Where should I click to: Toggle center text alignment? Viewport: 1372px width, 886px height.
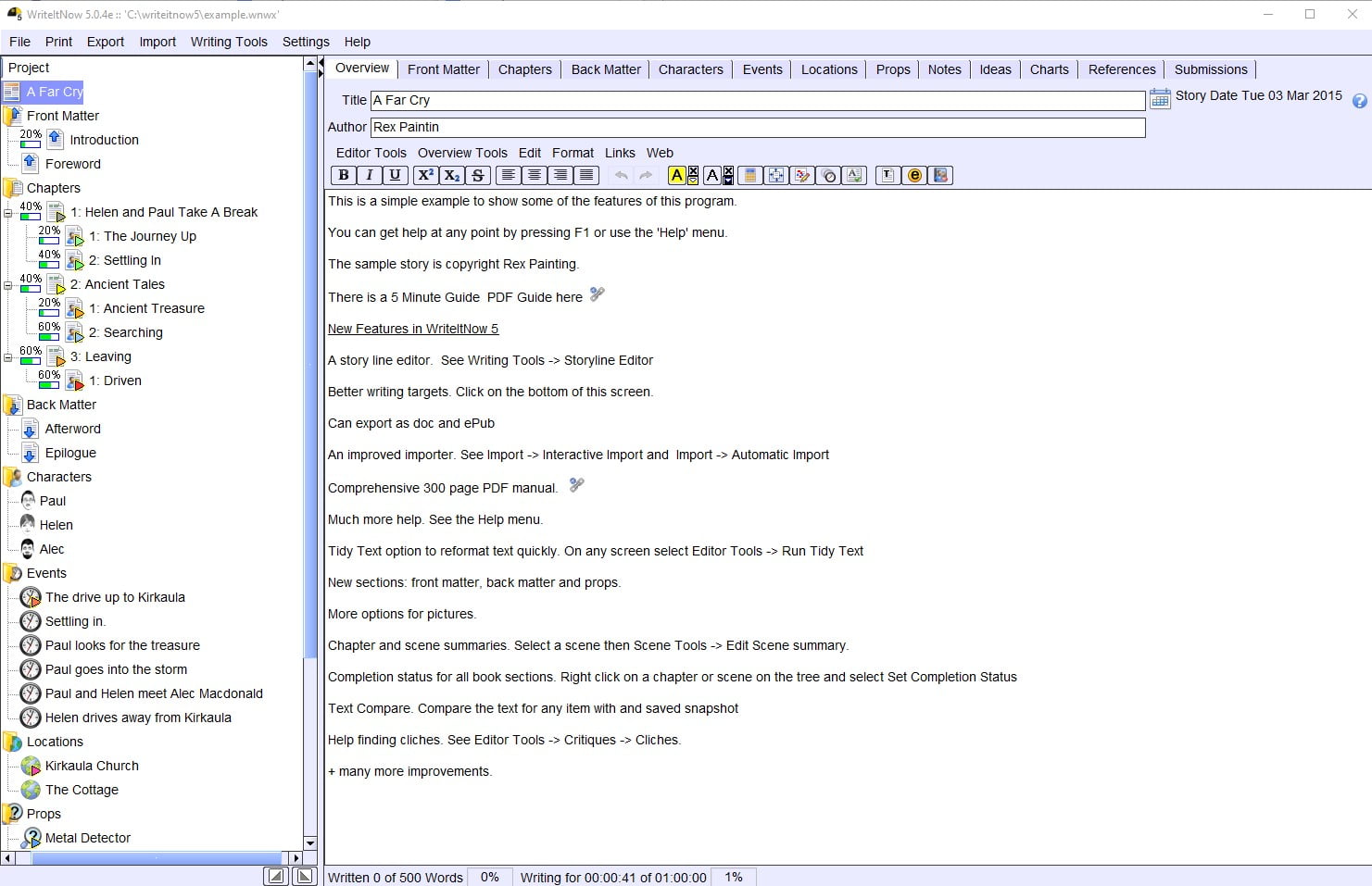pyautogui.click(x=535, y=175)
